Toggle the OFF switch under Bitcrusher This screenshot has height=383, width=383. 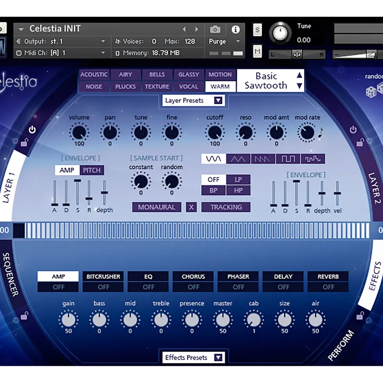(x=103, y=287)
